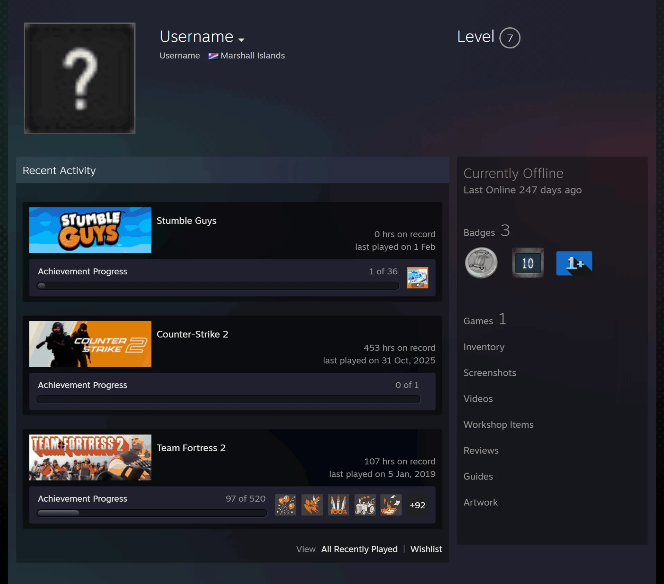Screen dimensions: 664x584
Task: Open the Artwork link
Action: click(480, 502)
